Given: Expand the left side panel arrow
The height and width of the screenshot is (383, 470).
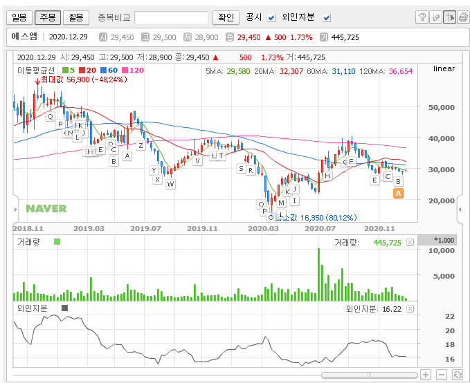Looking at the screenshot, I should coord(16,209).
